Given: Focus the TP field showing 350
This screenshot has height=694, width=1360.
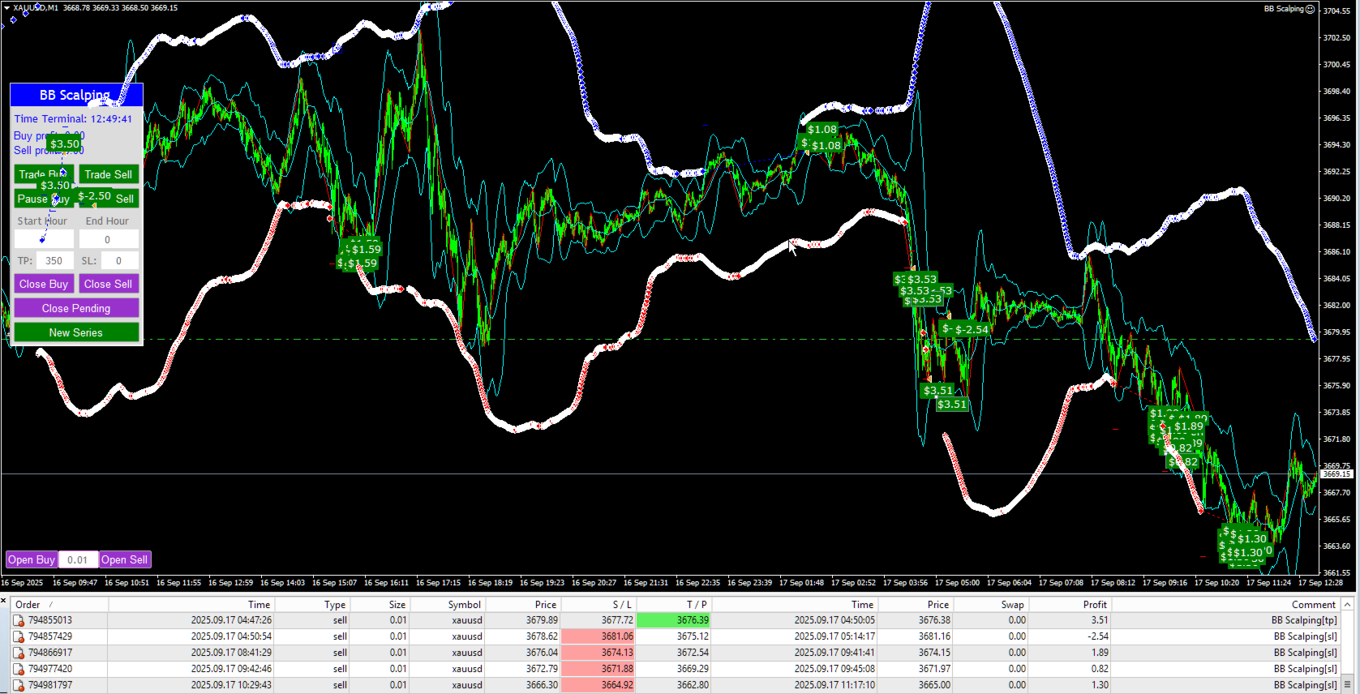Looking at the screenshot, I should pos(54,260).
